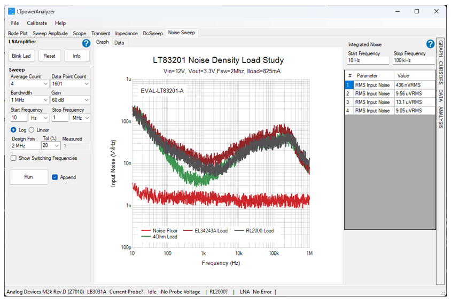Screen dimensions: 451x304
Task: Click the Measured Fsw readout field
Action: pyautogui.click(x=76, y=146)
